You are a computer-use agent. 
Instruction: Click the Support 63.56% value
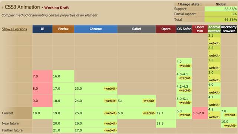click(221, 9)
